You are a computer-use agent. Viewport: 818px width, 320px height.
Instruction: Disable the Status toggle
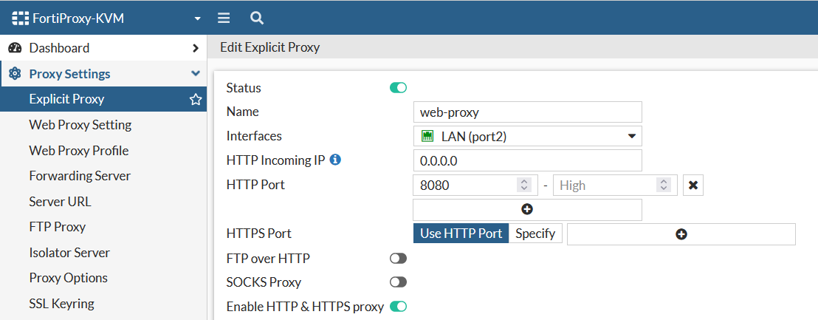(x=398, y=88)
